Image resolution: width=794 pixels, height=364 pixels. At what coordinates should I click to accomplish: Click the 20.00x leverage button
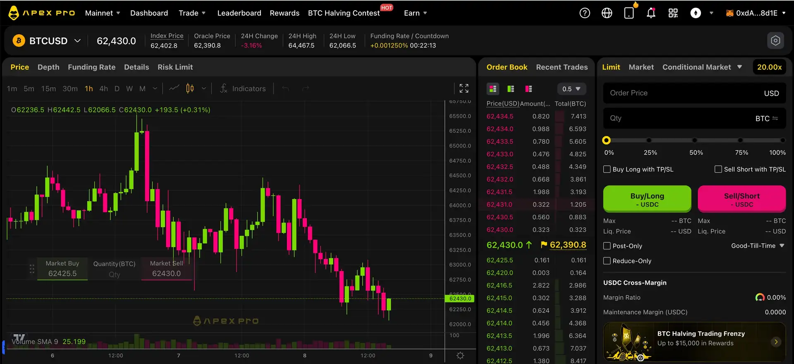tap(769, 67)
